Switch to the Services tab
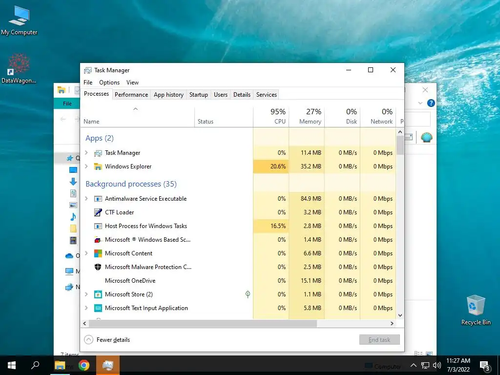The width and height of the screenshot is (500, 375). [x=267, y=95]
